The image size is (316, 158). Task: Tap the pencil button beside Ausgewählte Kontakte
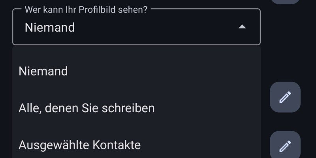coord(285,146)
